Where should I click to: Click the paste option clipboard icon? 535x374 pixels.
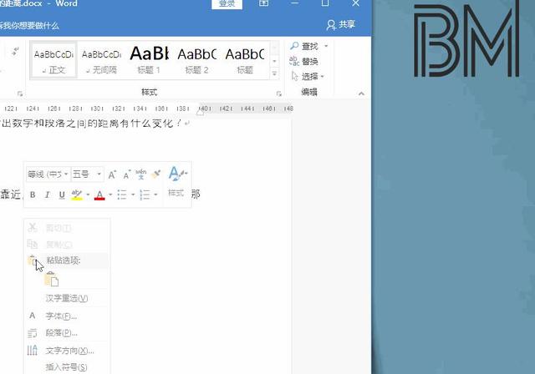(x=52, y=279)
